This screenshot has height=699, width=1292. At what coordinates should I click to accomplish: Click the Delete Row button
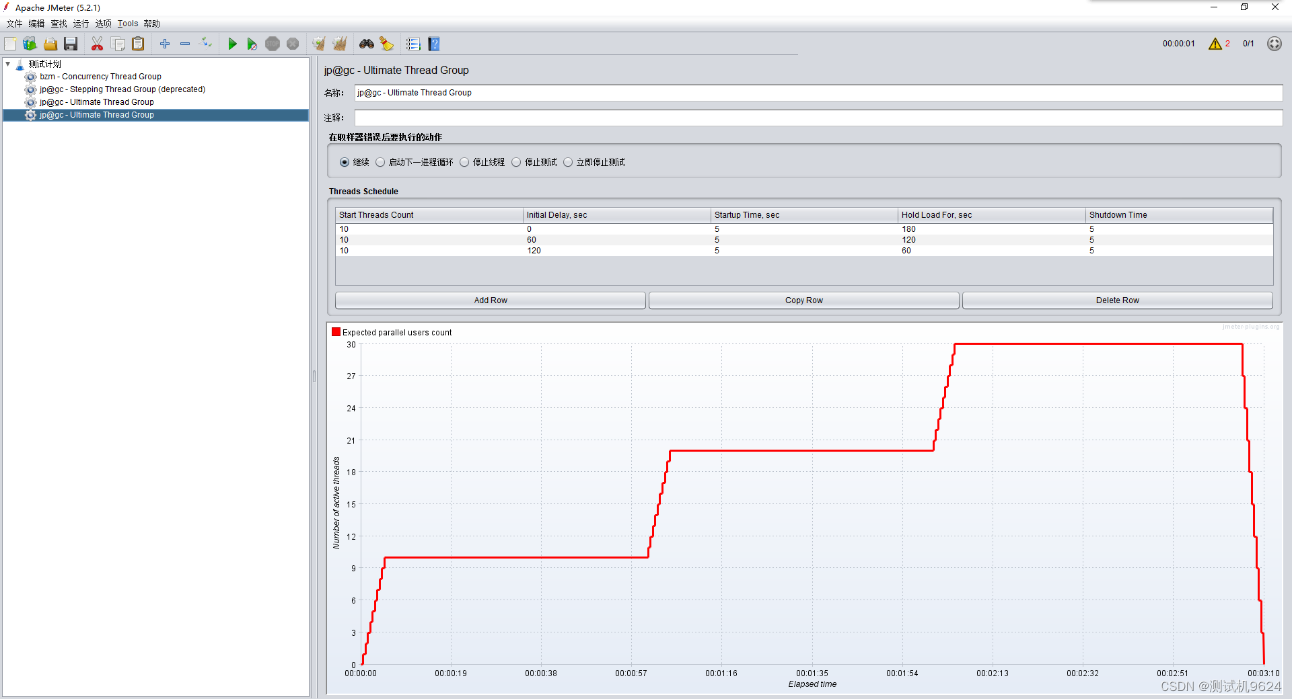coord(1118,300)
